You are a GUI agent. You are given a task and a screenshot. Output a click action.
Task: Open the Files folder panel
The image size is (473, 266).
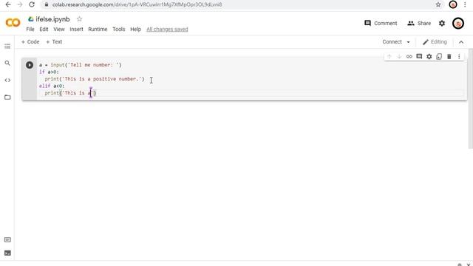[x=7, y=98]
